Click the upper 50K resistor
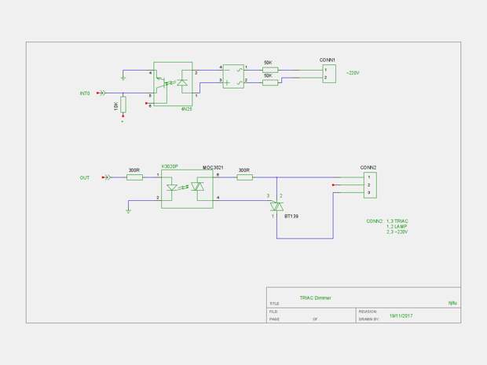The width and height of the screenshot is (487, 365). point(270,70)
